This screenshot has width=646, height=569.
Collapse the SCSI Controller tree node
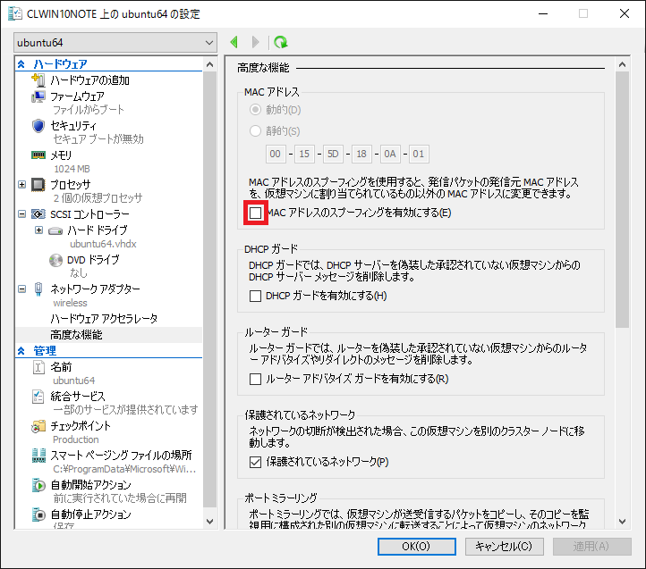[22, 214]
